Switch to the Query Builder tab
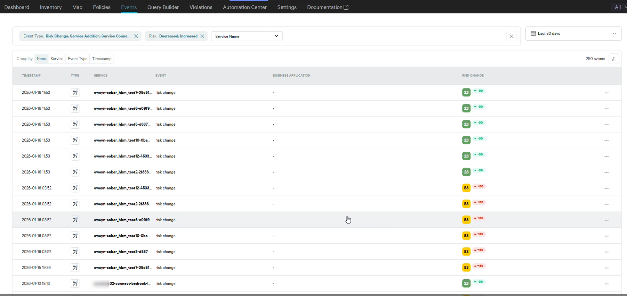627x296 pixels. (163, 7)
